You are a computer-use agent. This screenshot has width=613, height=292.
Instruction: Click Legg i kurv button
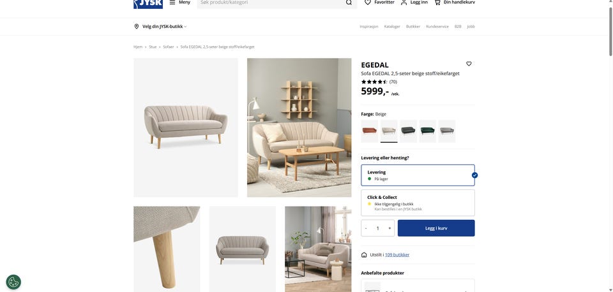coord(436,228)
